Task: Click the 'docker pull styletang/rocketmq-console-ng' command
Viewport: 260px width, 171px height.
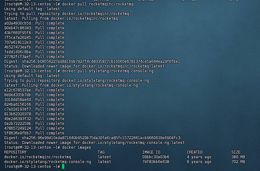Action: pyautogui.click(x=108, y=71)
